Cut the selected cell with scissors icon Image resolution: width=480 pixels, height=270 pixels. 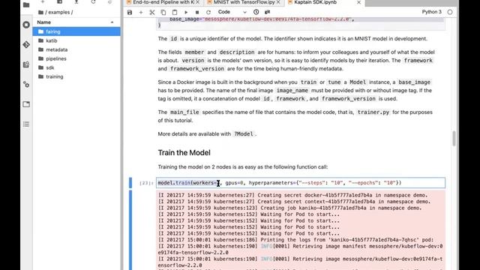pyautogui.click(x=152, y=12)
